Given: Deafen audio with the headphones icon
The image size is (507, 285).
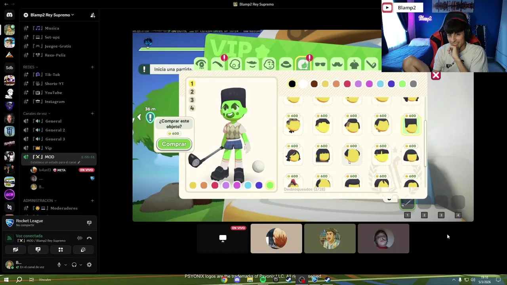Looking at the screenshot, I should (74, 265).
